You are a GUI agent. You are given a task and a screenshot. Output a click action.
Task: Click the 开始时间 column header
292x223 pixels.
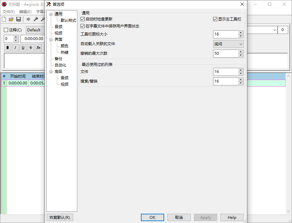(x=18, y=76)
